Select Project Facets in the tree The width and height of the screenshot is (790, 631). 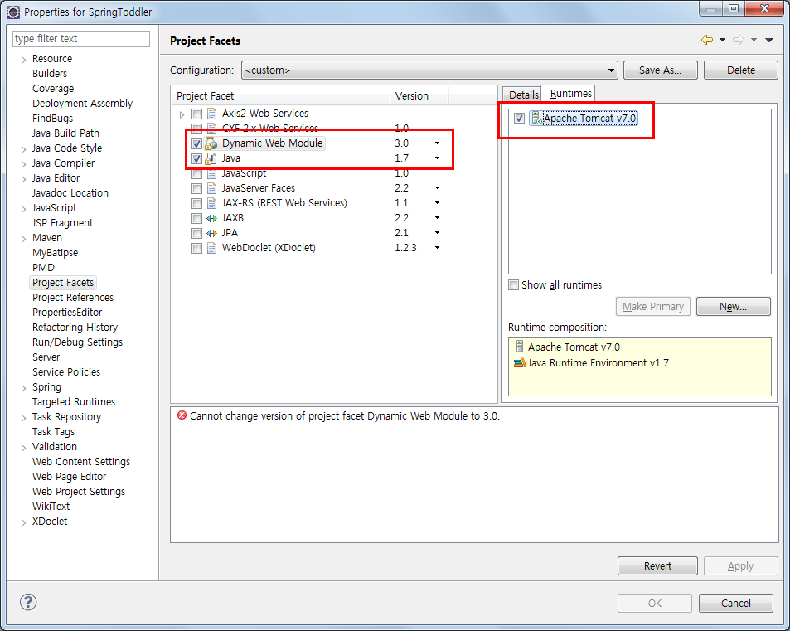(x=63, y=282)
